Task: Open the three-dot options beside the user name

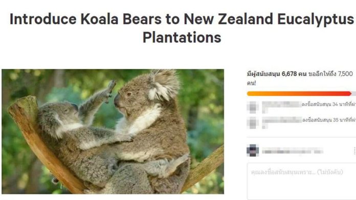Action: pyautogui.click(x=354, y=151)
